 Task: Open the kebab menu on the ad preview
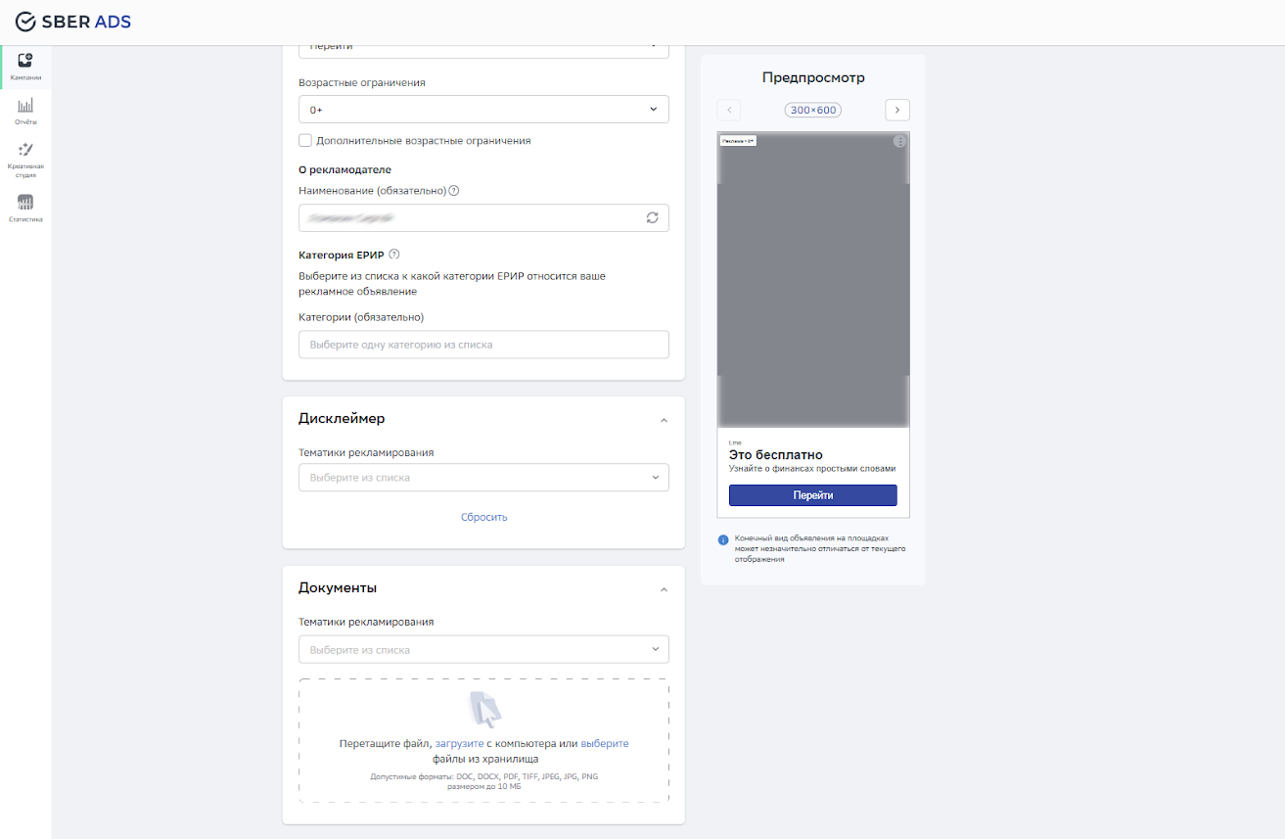(x=898, y=142)
